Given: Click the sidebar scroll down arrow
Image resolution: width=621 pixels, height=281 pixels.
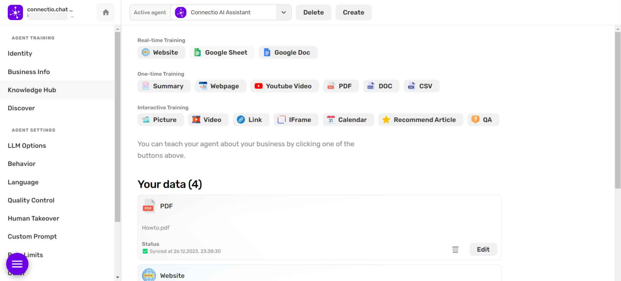Looking at the screenshot, I should (118, 277).
